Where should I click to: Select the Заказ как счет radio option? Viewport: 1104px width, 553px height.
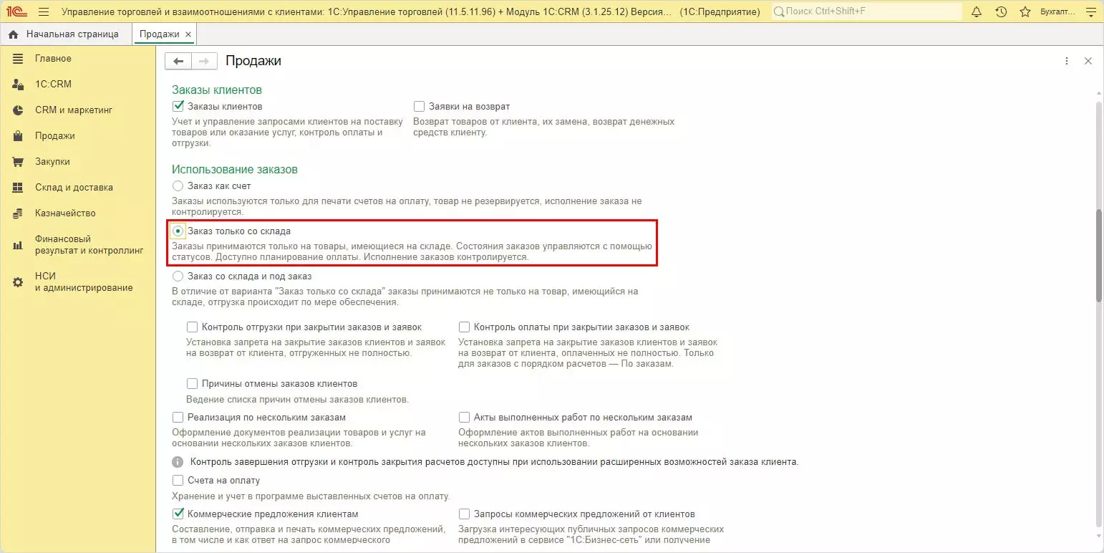[178, 186]
